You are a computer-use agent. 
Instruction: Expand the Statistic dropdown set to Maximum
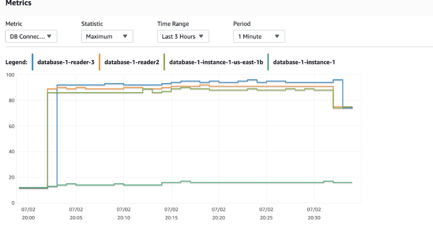point(106,36)
